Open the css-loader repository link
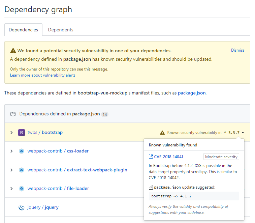The width and height of the screenshot is (255, 223). (78, 151)
